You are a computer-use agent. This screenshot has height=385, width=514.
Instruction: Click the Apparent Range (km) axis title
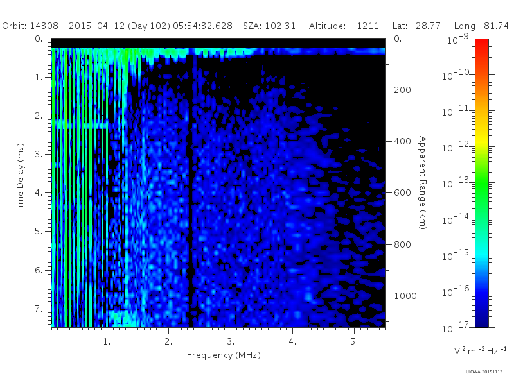click(423, 183)
